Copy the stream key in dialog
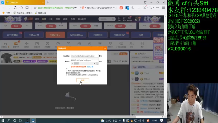218x123 pixels. point(100,61)
